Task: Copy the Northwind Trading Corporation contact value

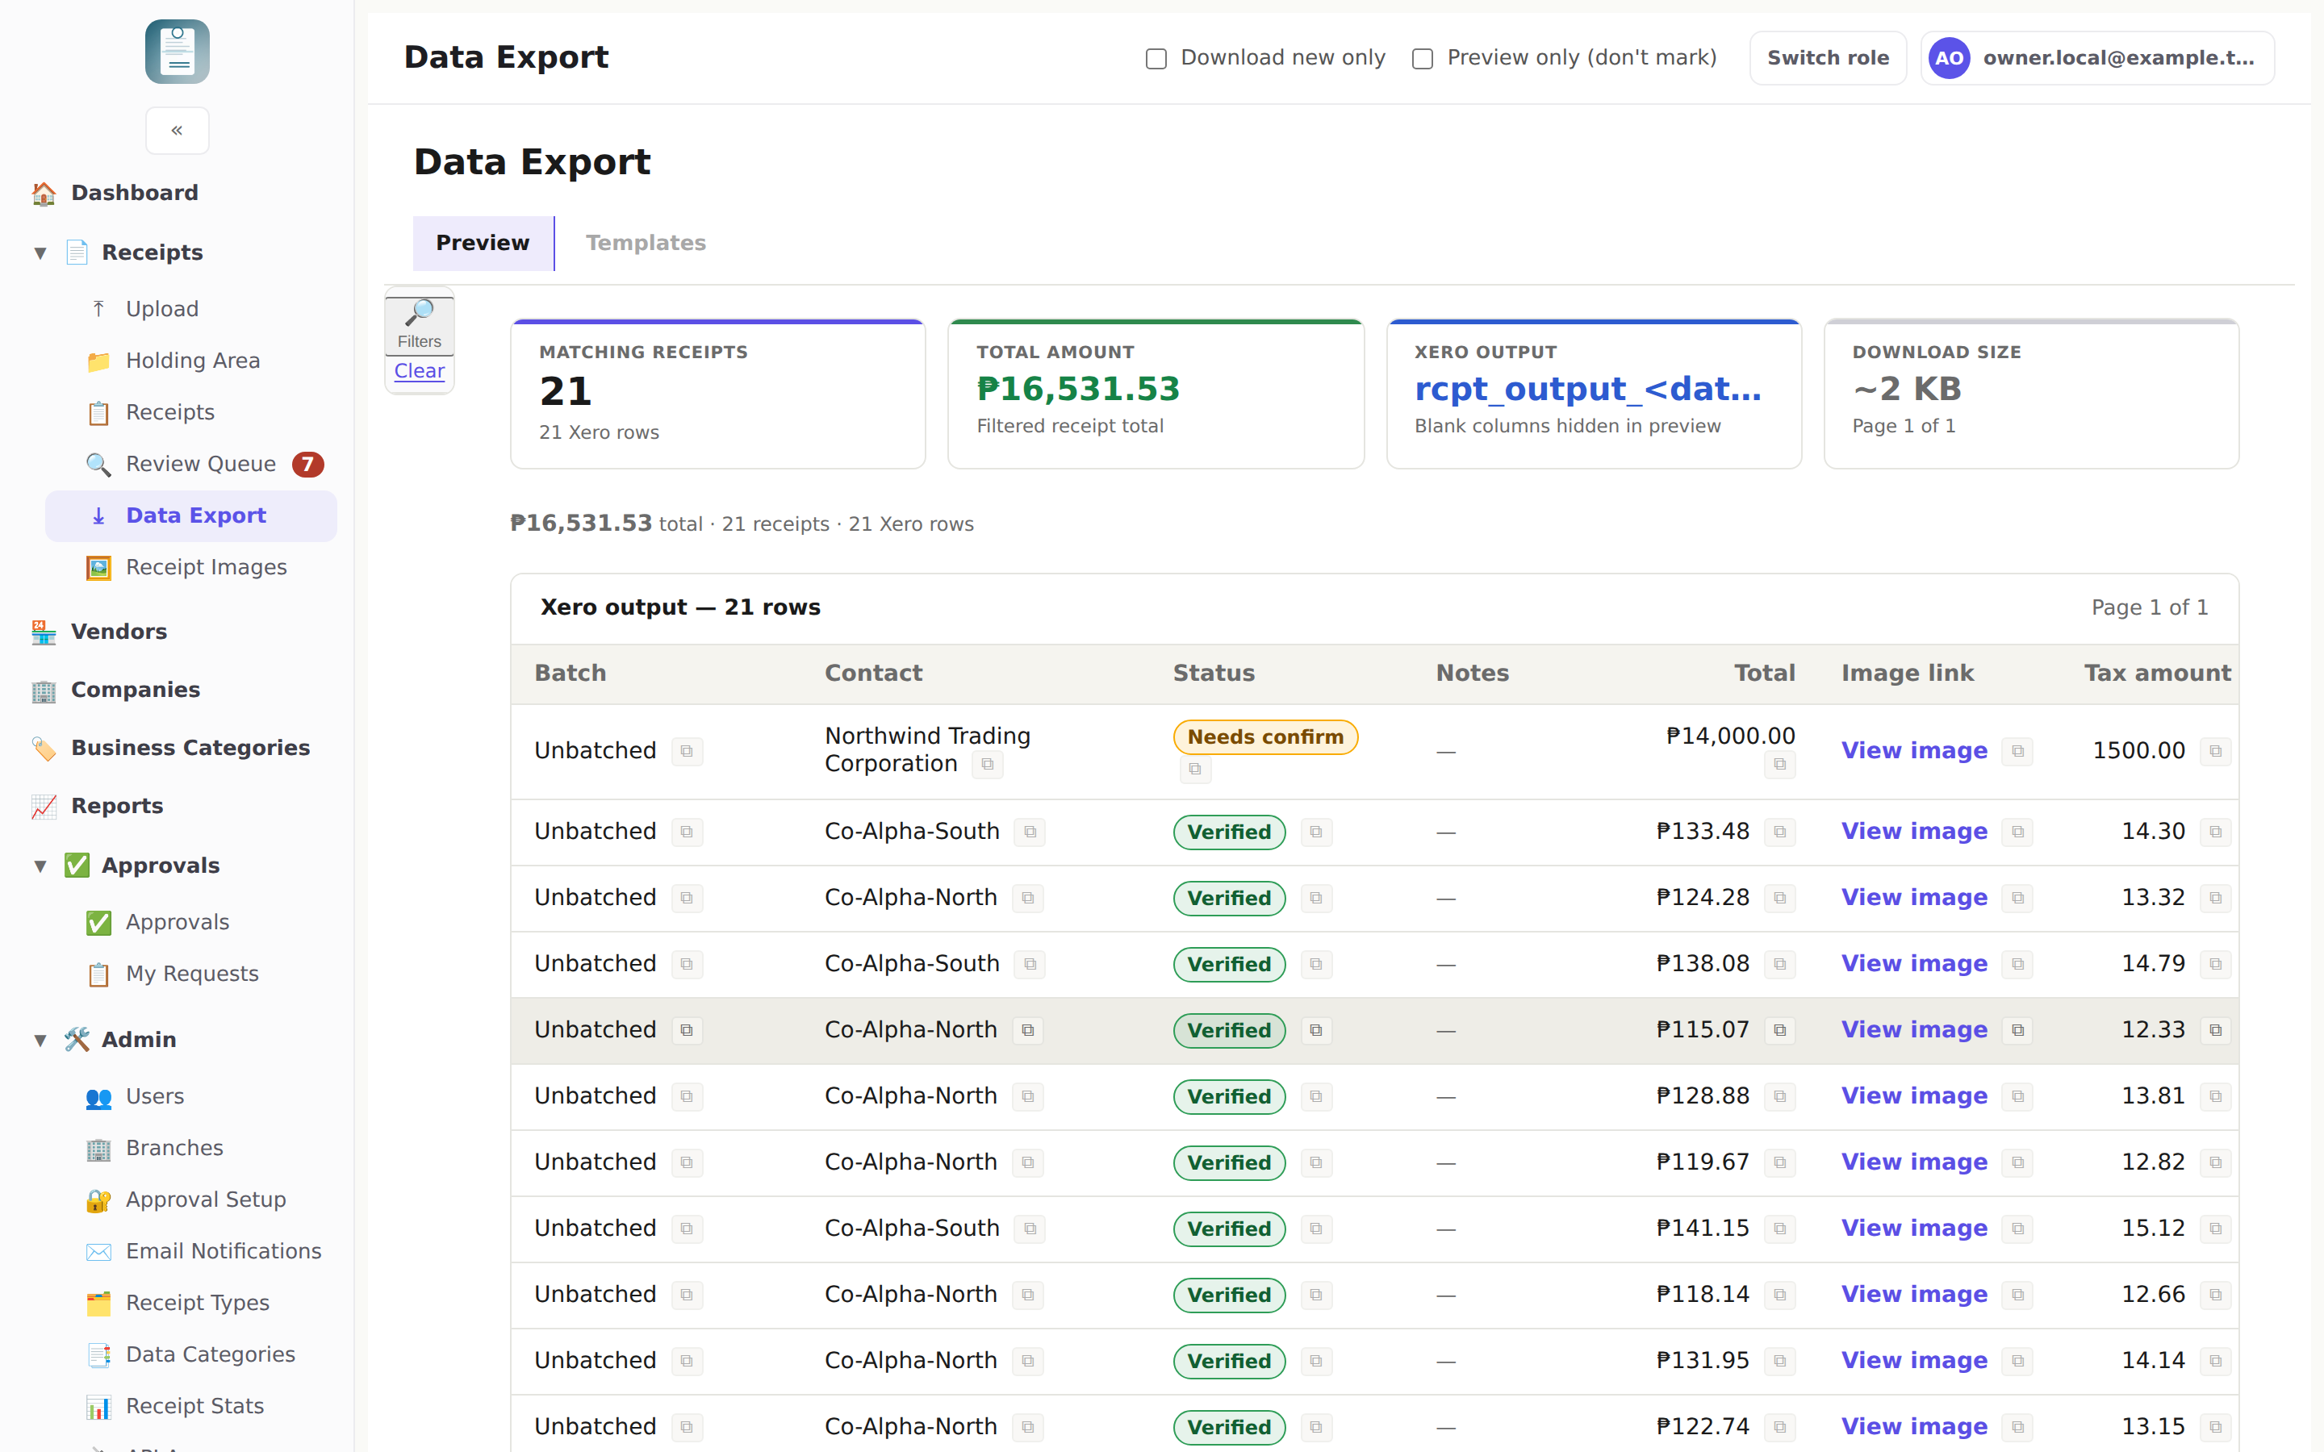Action: tap(987, 765)
